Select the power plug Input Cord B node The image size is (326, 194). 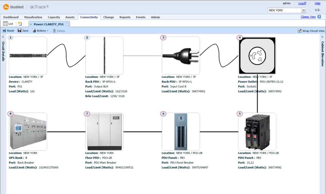pyautogui.click(x=181, y=55)
